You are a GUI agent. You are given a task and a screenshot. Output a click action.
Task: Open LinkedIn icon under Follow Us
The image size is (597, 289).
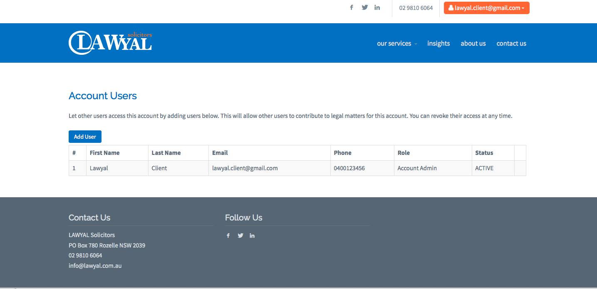pos(252,235)
